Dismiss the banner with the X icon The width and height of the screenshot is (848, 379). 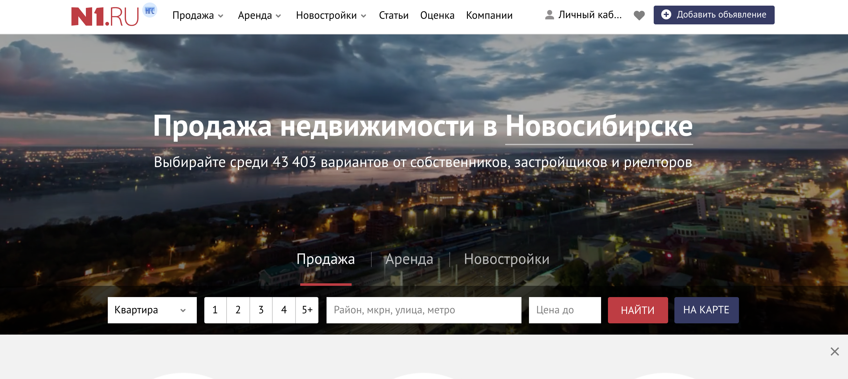coord(835,351)
